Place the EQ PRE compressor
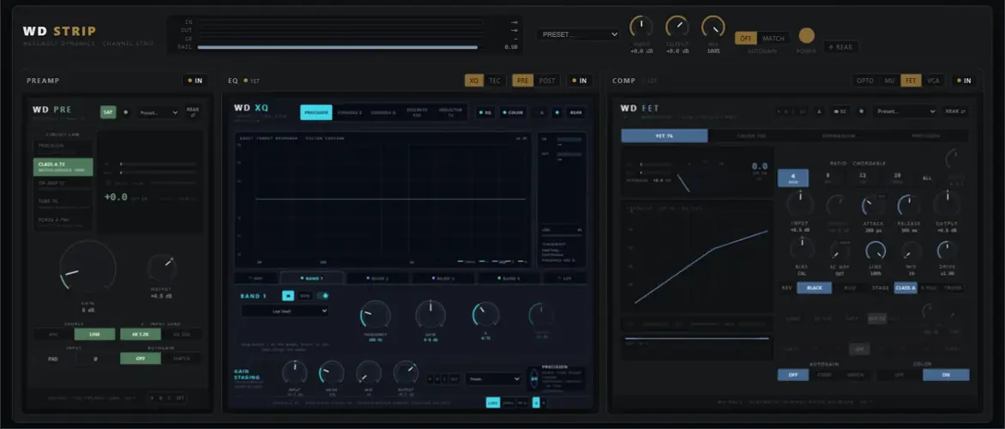This screenshot has width=1005, height=429. tap(523, 81)
